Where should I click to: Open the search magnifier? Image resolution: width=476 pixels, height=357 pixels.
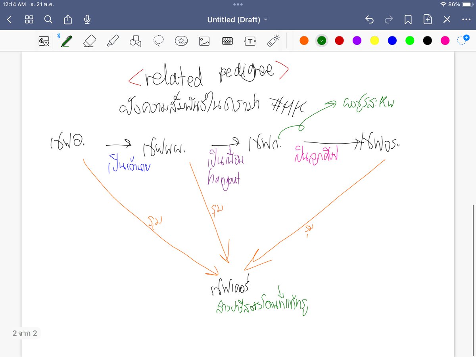pyautogui.click(x=48, y=19)
